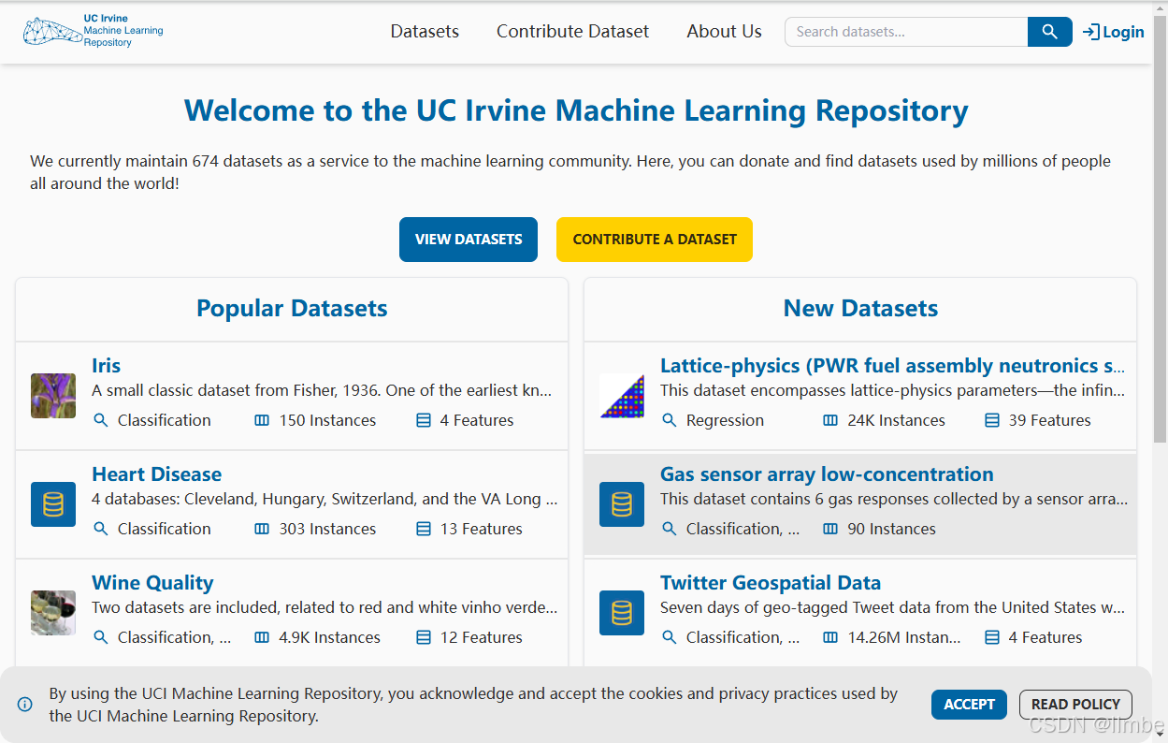Screen dimensions: 1168x743
Task: Click the '150 Instances' text
Action: (327, 420)
